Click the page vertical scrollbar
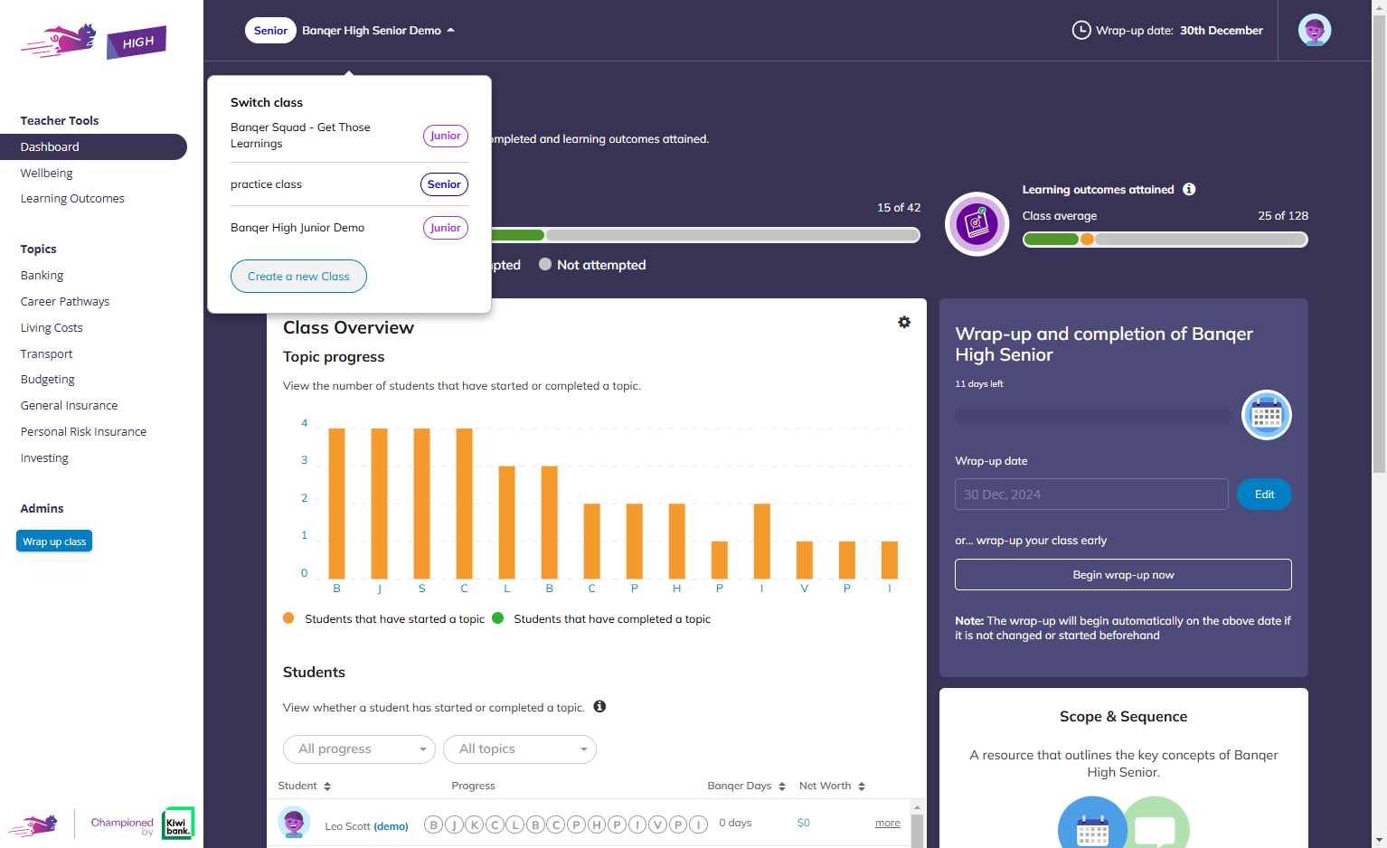 [1379, 244]
